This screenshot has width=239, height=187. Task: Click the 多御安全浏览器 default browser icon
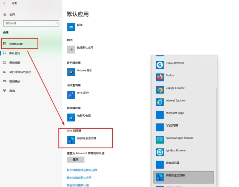point(71,140)
